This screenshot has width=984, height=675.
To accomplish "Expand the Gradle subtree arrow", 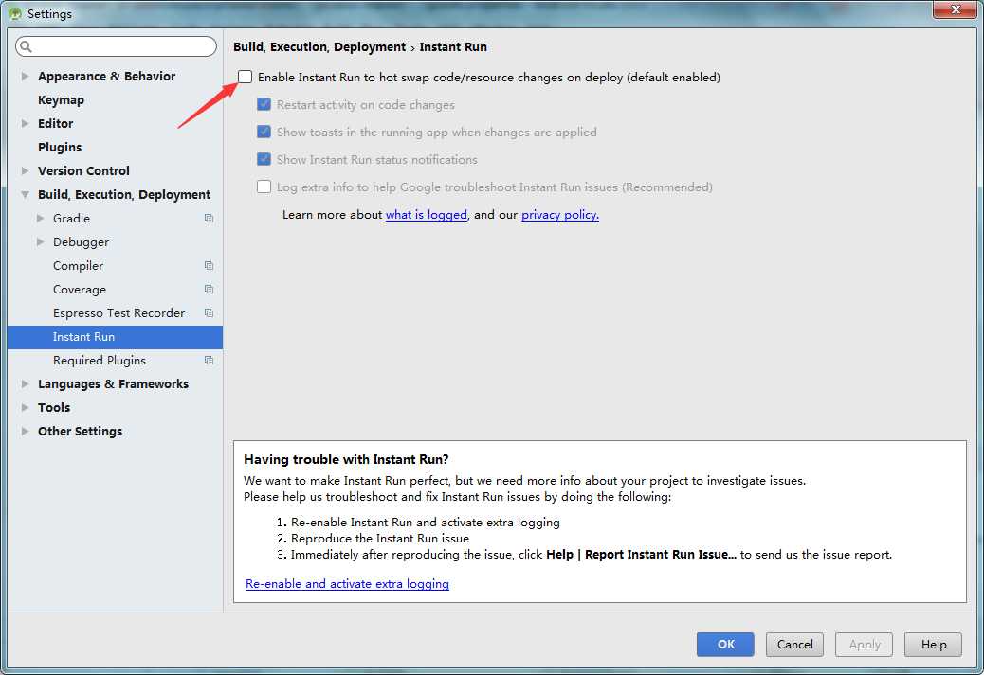I will tap(40, 218).
